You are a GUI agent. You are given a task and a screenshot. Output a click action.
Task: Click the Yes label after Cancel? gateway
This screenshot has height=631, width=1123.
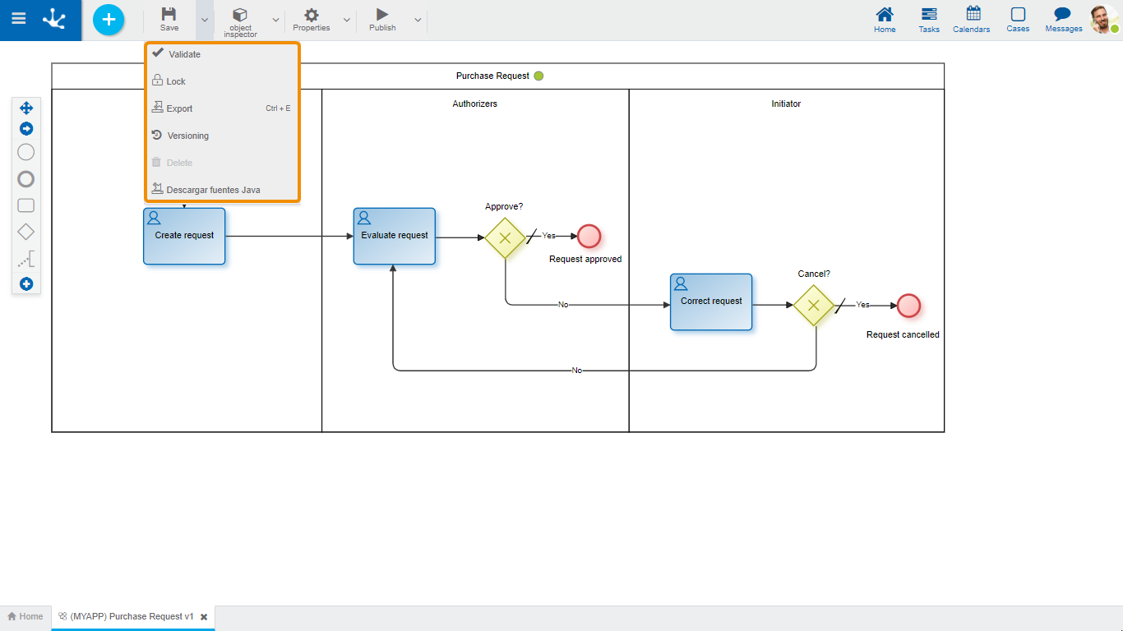[x=862, y=305]
